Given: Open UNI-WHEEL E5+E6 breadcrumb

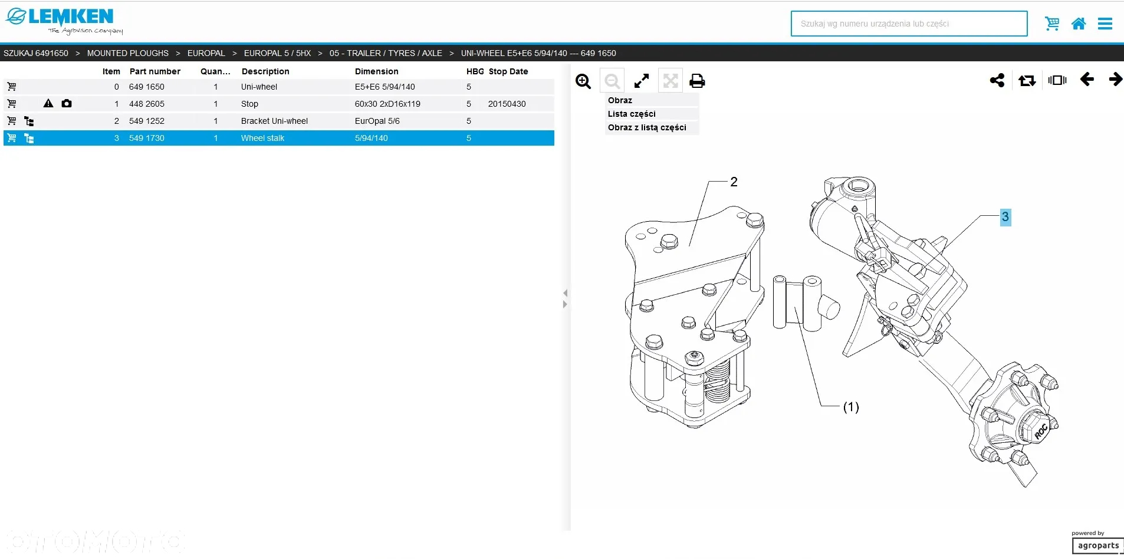Looking at the screenshot, I should (x=538, y=53).
